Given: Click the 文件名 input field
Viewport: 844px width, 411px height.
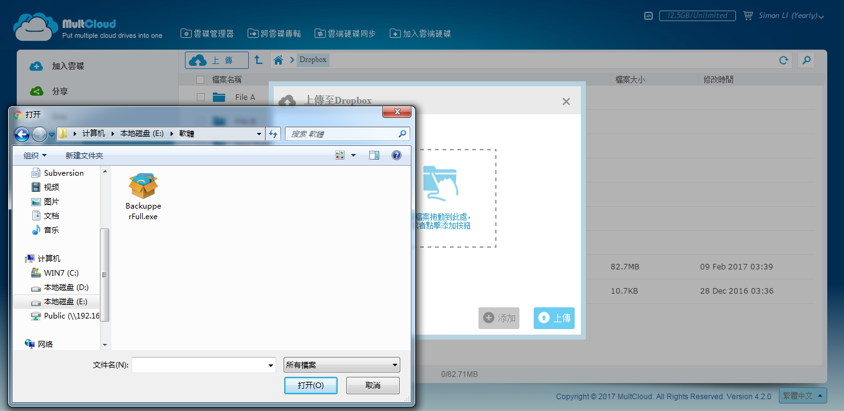Looking at the screenshot, I should tap(199, 365).
